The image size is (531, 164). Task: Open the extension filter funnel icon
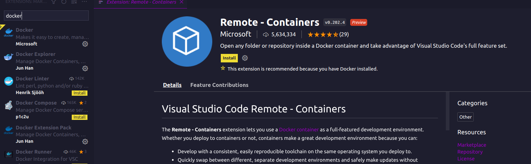(54, 2)
